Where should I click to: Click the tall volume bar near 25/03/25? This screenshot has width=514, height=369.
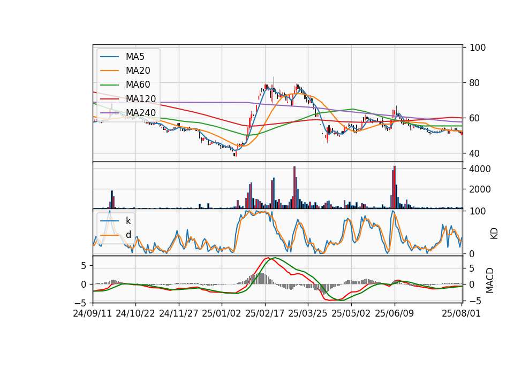point(294,188)
